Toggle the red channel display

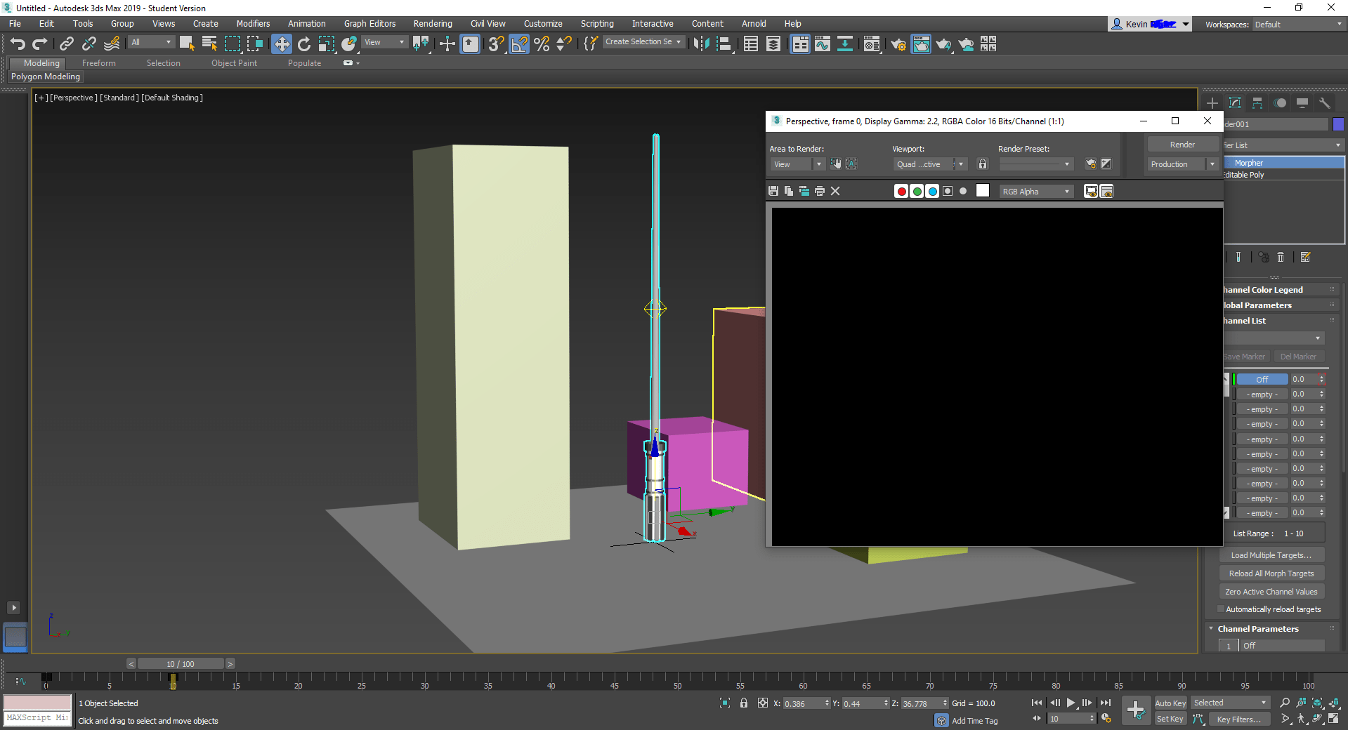pos(901,191)
